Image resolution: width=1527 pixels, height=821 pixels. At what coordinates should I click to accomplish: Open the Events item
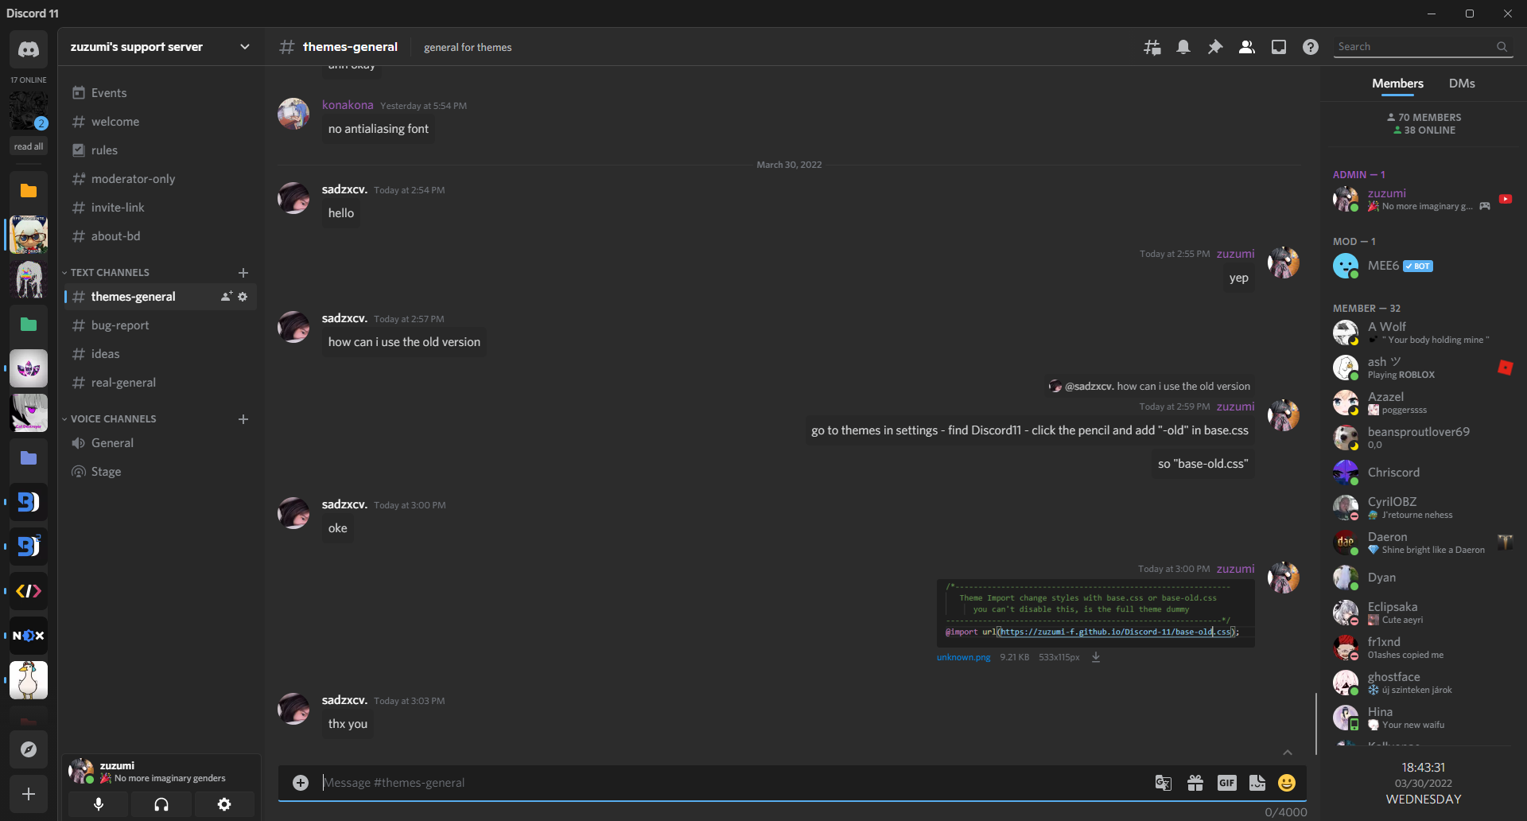[159, 93]
